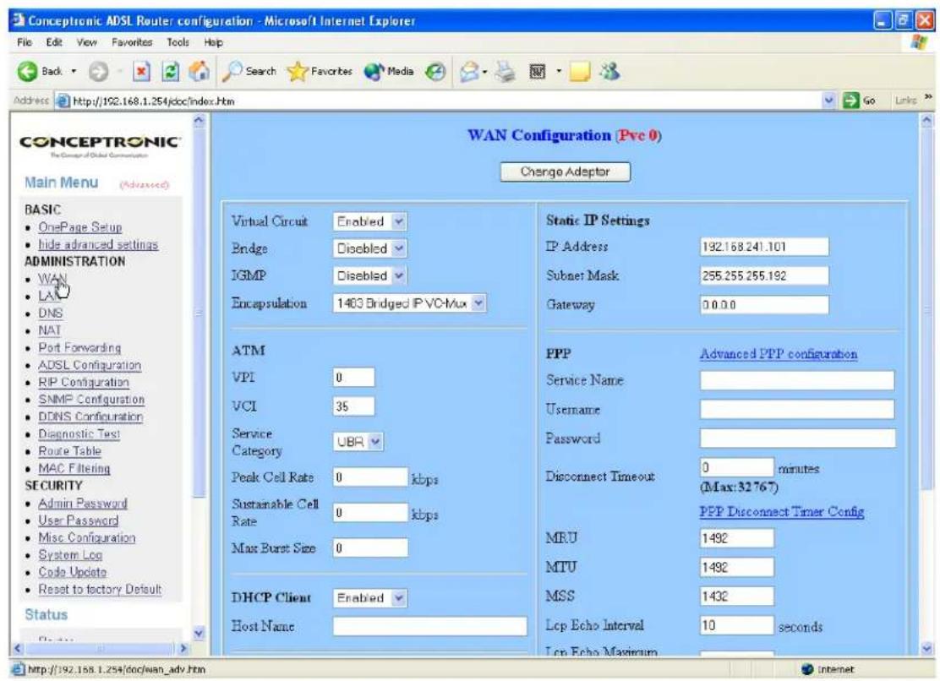This screenshot has width=940, height=681.
Task: Open the Help menu
Action: point(213,42)
